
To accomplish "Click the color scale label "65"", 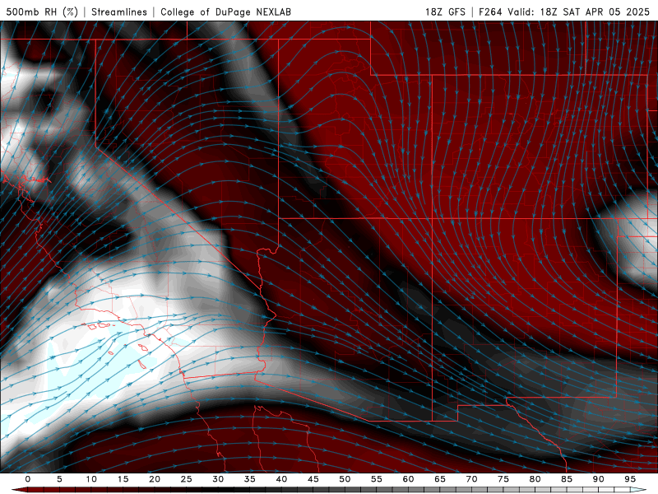I will click(440, 479).
